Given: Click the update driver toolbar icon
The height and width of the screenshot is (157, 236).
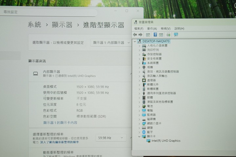Looking at the screenshot, I should coord(168,35).
